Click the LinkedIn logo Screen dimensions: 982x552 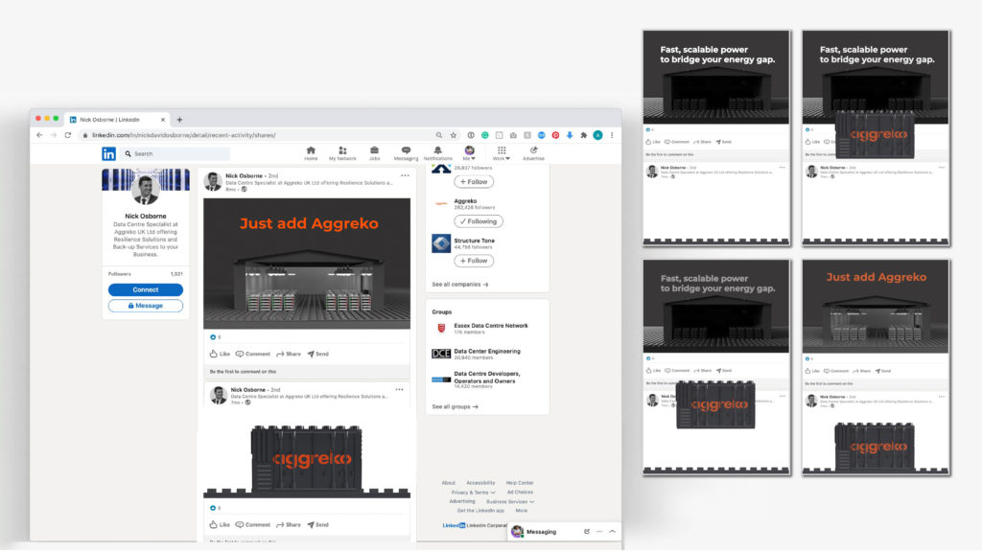[109, 154]
